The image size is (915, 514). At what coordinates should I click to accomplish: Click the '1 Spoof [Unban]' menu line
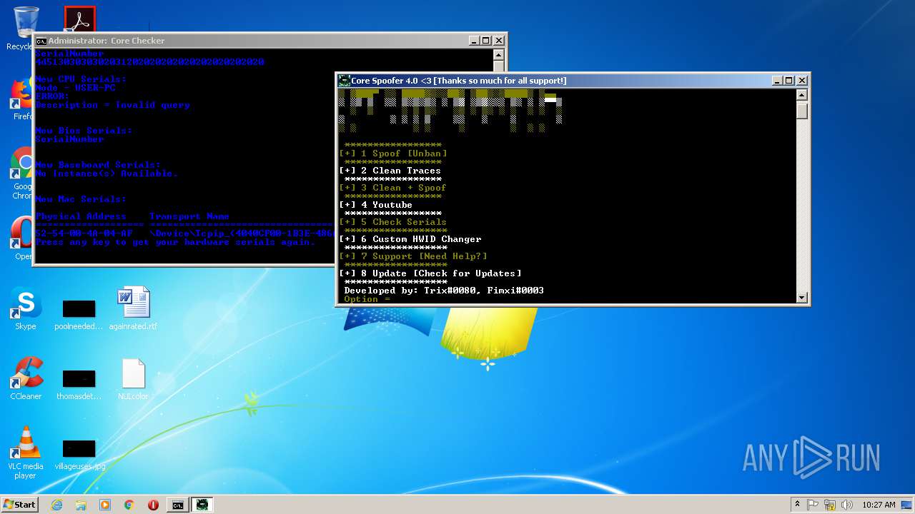pos(393,153)
